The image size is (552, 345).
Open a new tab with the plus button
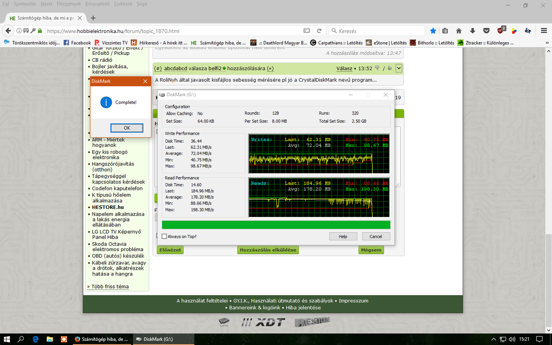tap(93, 18)
